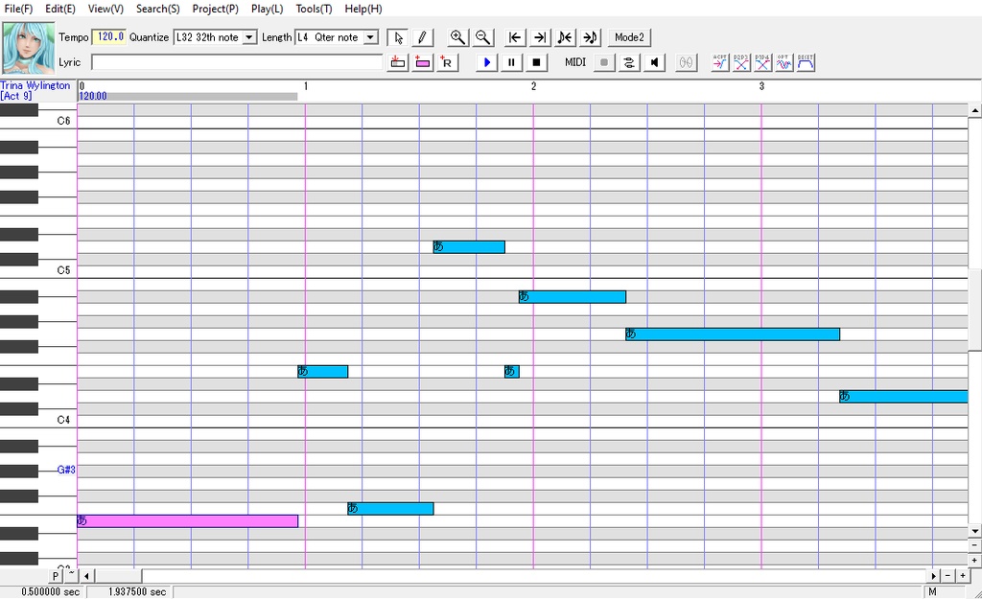Select the highest-pitched blue note above C5
The width and height of the screenshot is (982, 599).
point(469,246)
